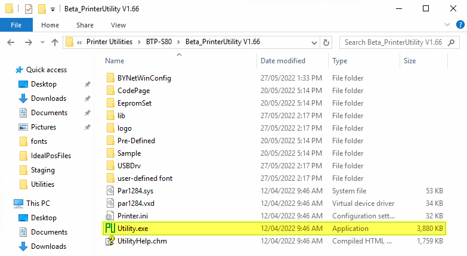Open the dropdown arrow after BTP-S80

pos(178,42)
